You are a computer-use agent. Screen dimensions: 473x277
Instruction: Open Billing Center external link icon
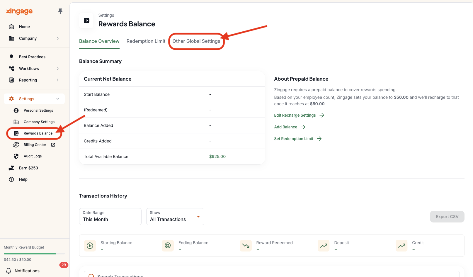coord(53,145)
